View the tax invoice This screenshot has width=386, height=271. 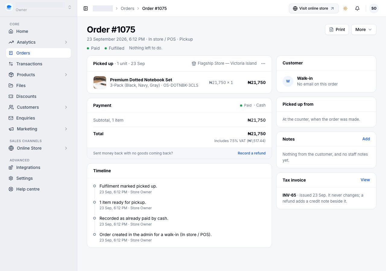click(x=365, y=180)
